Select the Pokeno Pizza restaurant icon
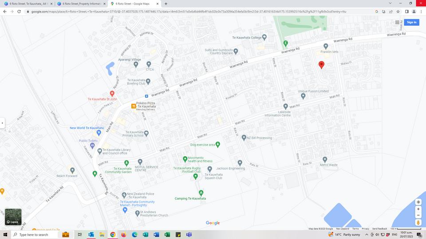426x239 pixels. (x=134, y=106)
